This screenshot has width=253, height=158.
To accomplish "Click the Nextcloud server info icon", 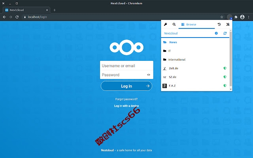I will (216, 33).
